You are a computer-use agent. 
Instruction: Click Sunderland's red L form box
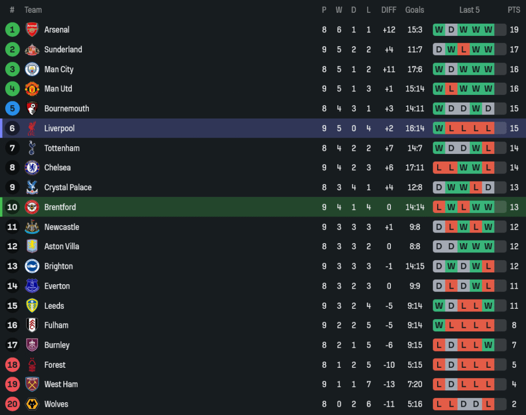click(x=463, y=50)
